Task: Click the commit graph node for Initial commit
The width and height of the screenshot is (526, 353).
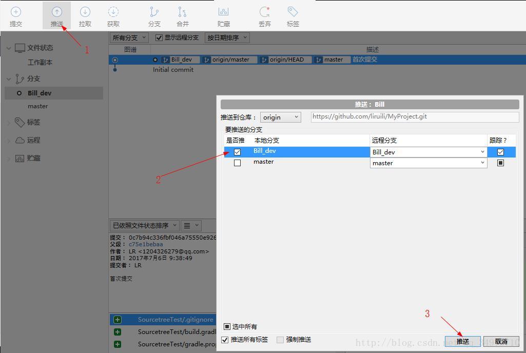Action: [x=115, y=70]
